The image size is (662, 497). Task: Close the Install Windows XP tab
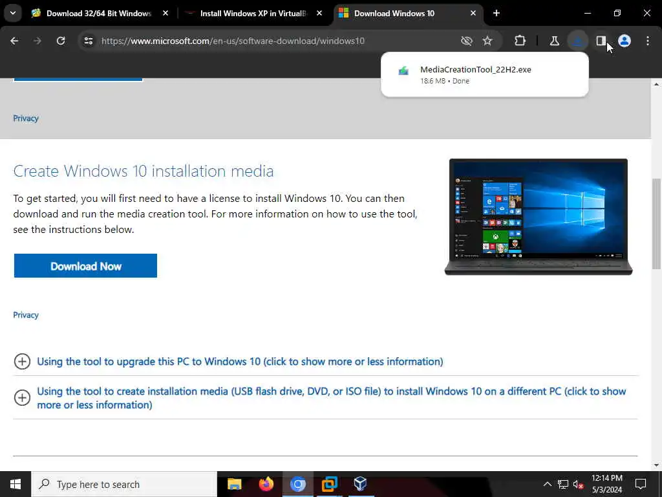319,14
